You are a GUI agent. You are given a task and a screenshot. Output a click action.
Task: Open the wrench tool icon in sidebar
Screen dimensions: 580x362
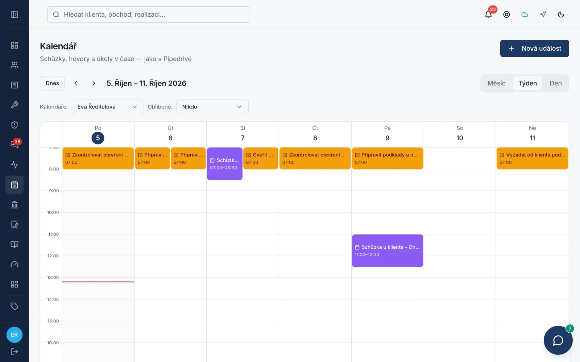pyautogui.click(x=14, y=105)
